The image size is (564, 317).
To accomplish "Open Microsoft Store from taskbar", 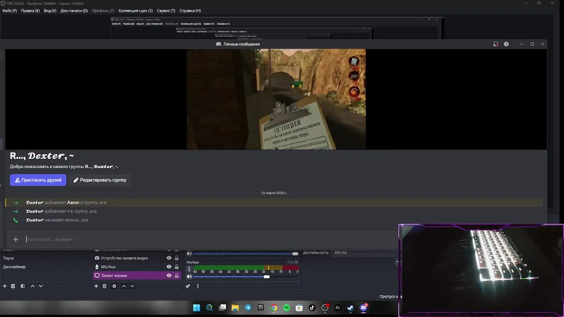I will coord(300,308).
